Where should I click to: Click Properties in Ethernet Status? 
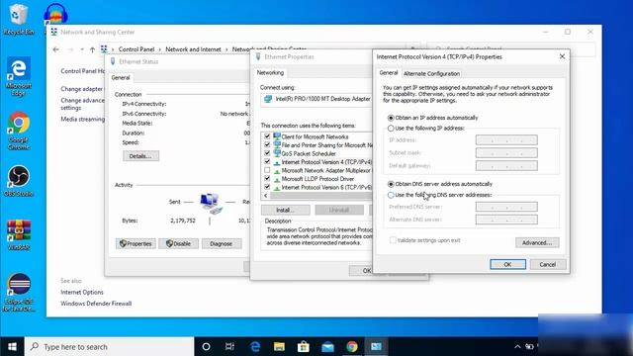pos(136,244)
